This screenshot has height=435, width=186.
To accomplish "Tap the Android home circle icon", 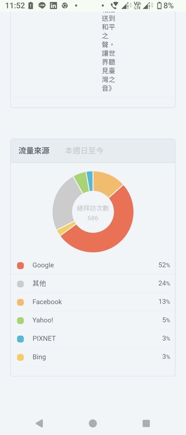I will 93,423.
